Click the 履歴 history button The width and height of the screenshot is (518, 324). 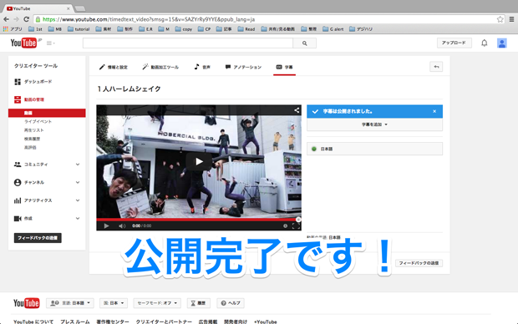(198, 303)
